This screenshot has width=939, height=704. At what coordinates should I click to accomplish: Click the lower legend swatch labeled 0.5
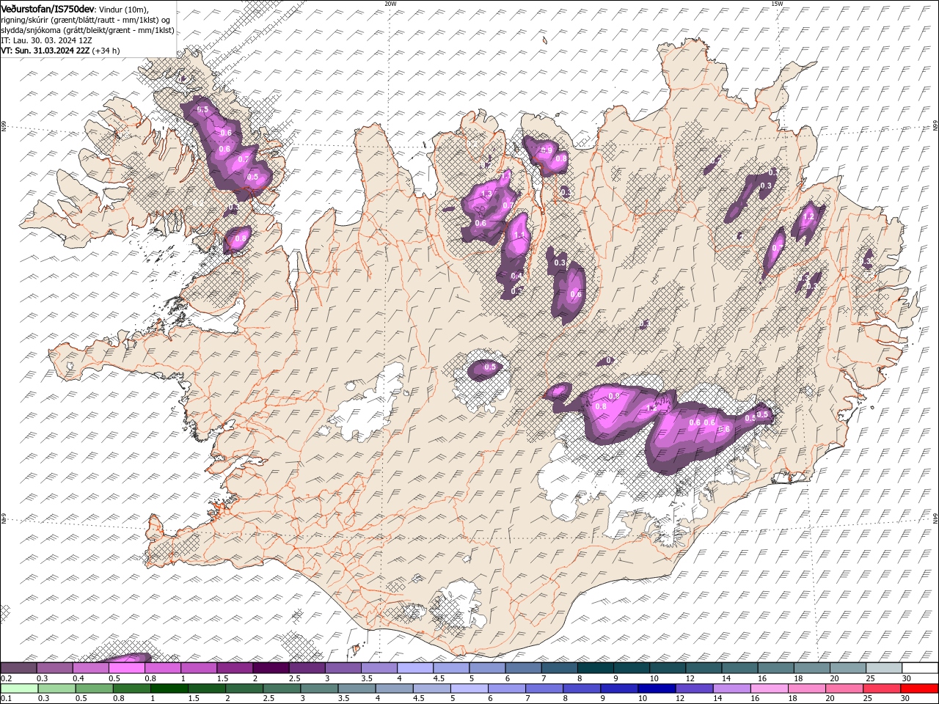[94, 689]
